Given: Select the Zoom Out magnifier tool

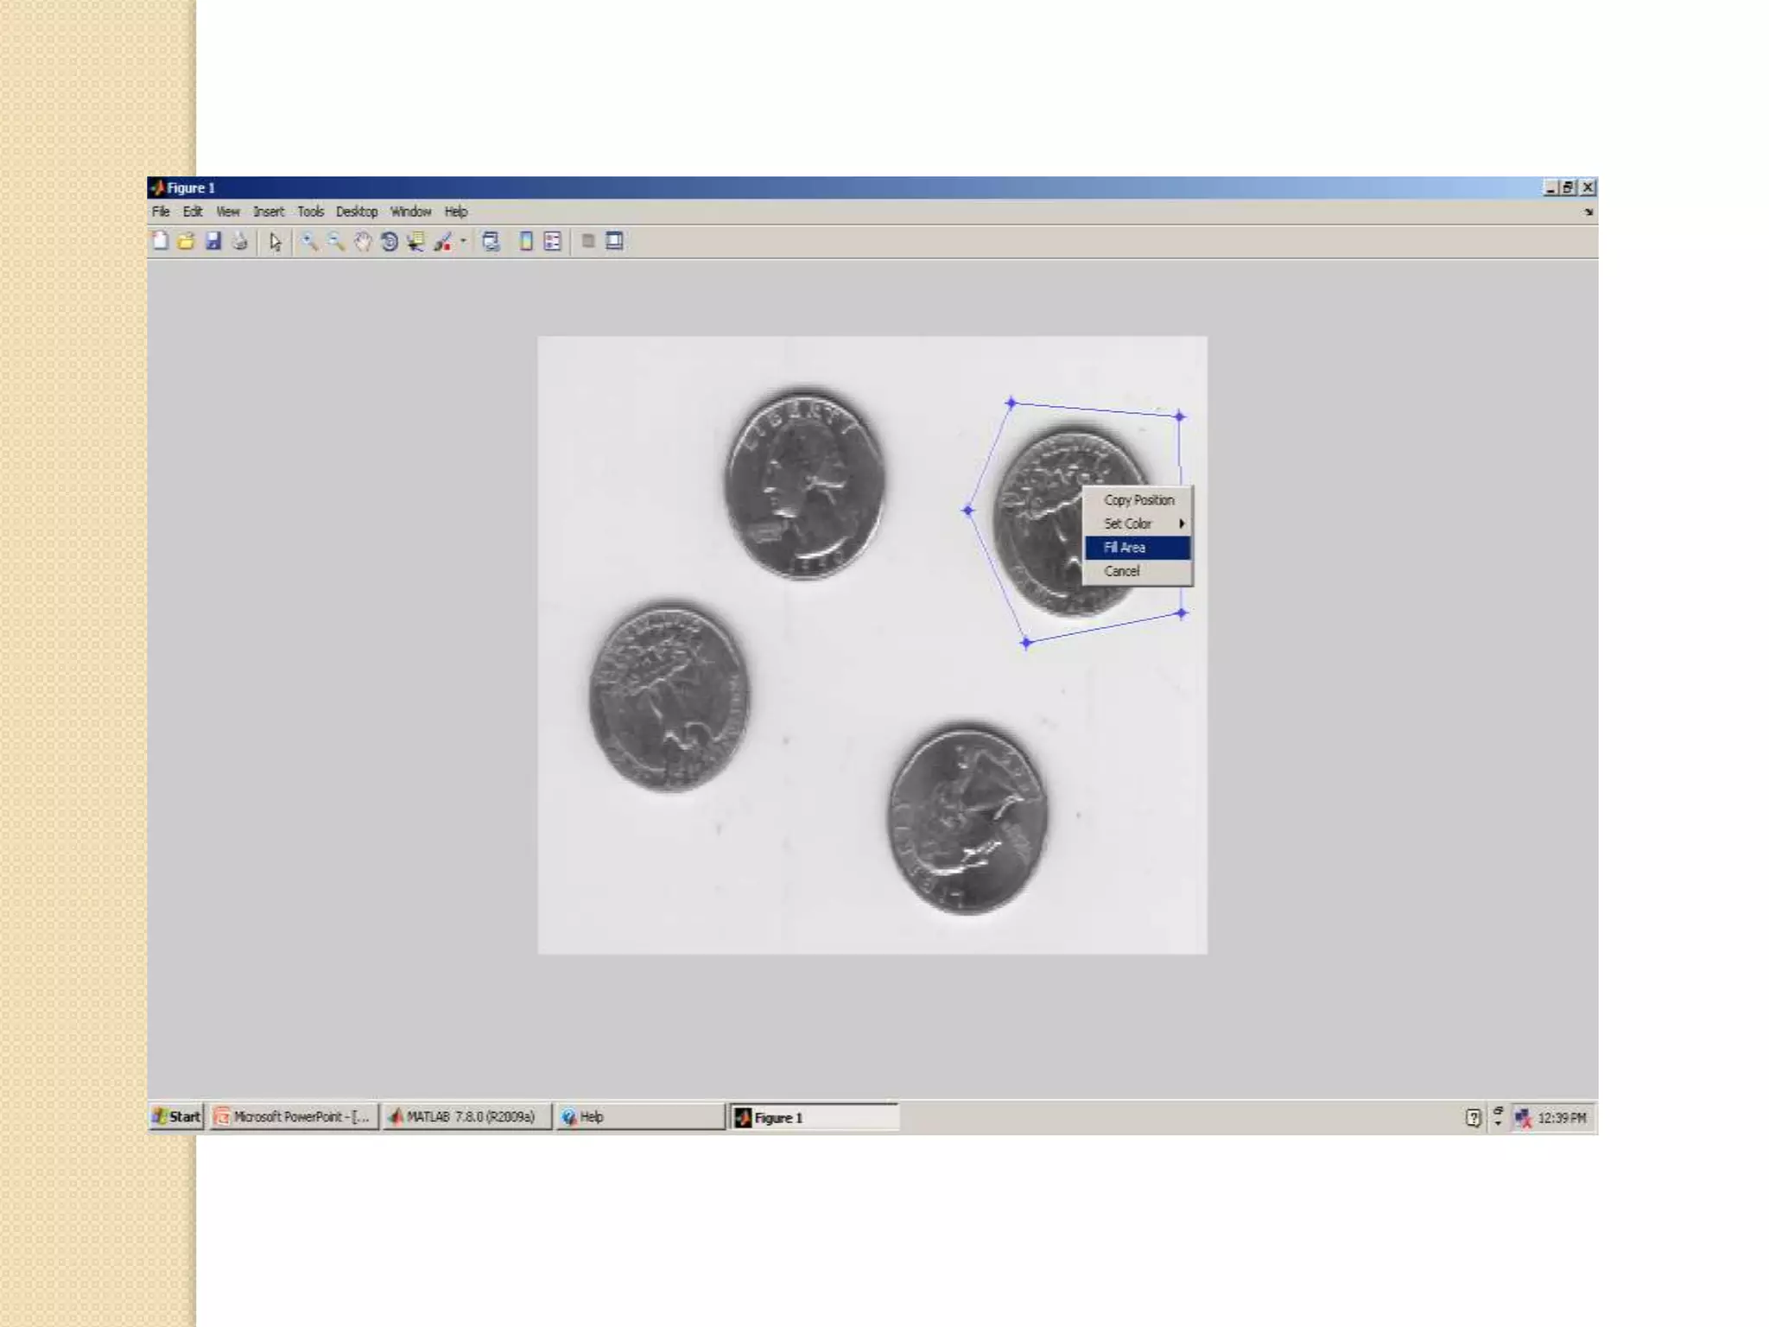Looking at the screenshot, I should 335,242.
